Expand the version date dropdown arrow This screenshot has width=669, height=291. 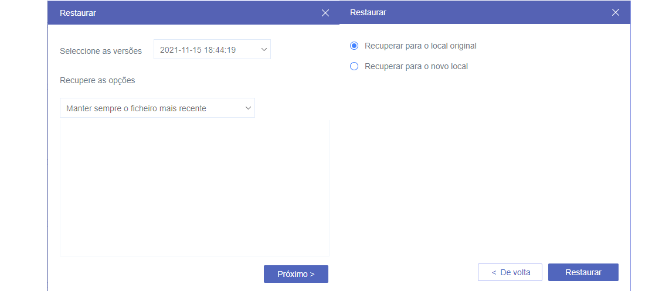pyautogui.click(x=264, y=50)
